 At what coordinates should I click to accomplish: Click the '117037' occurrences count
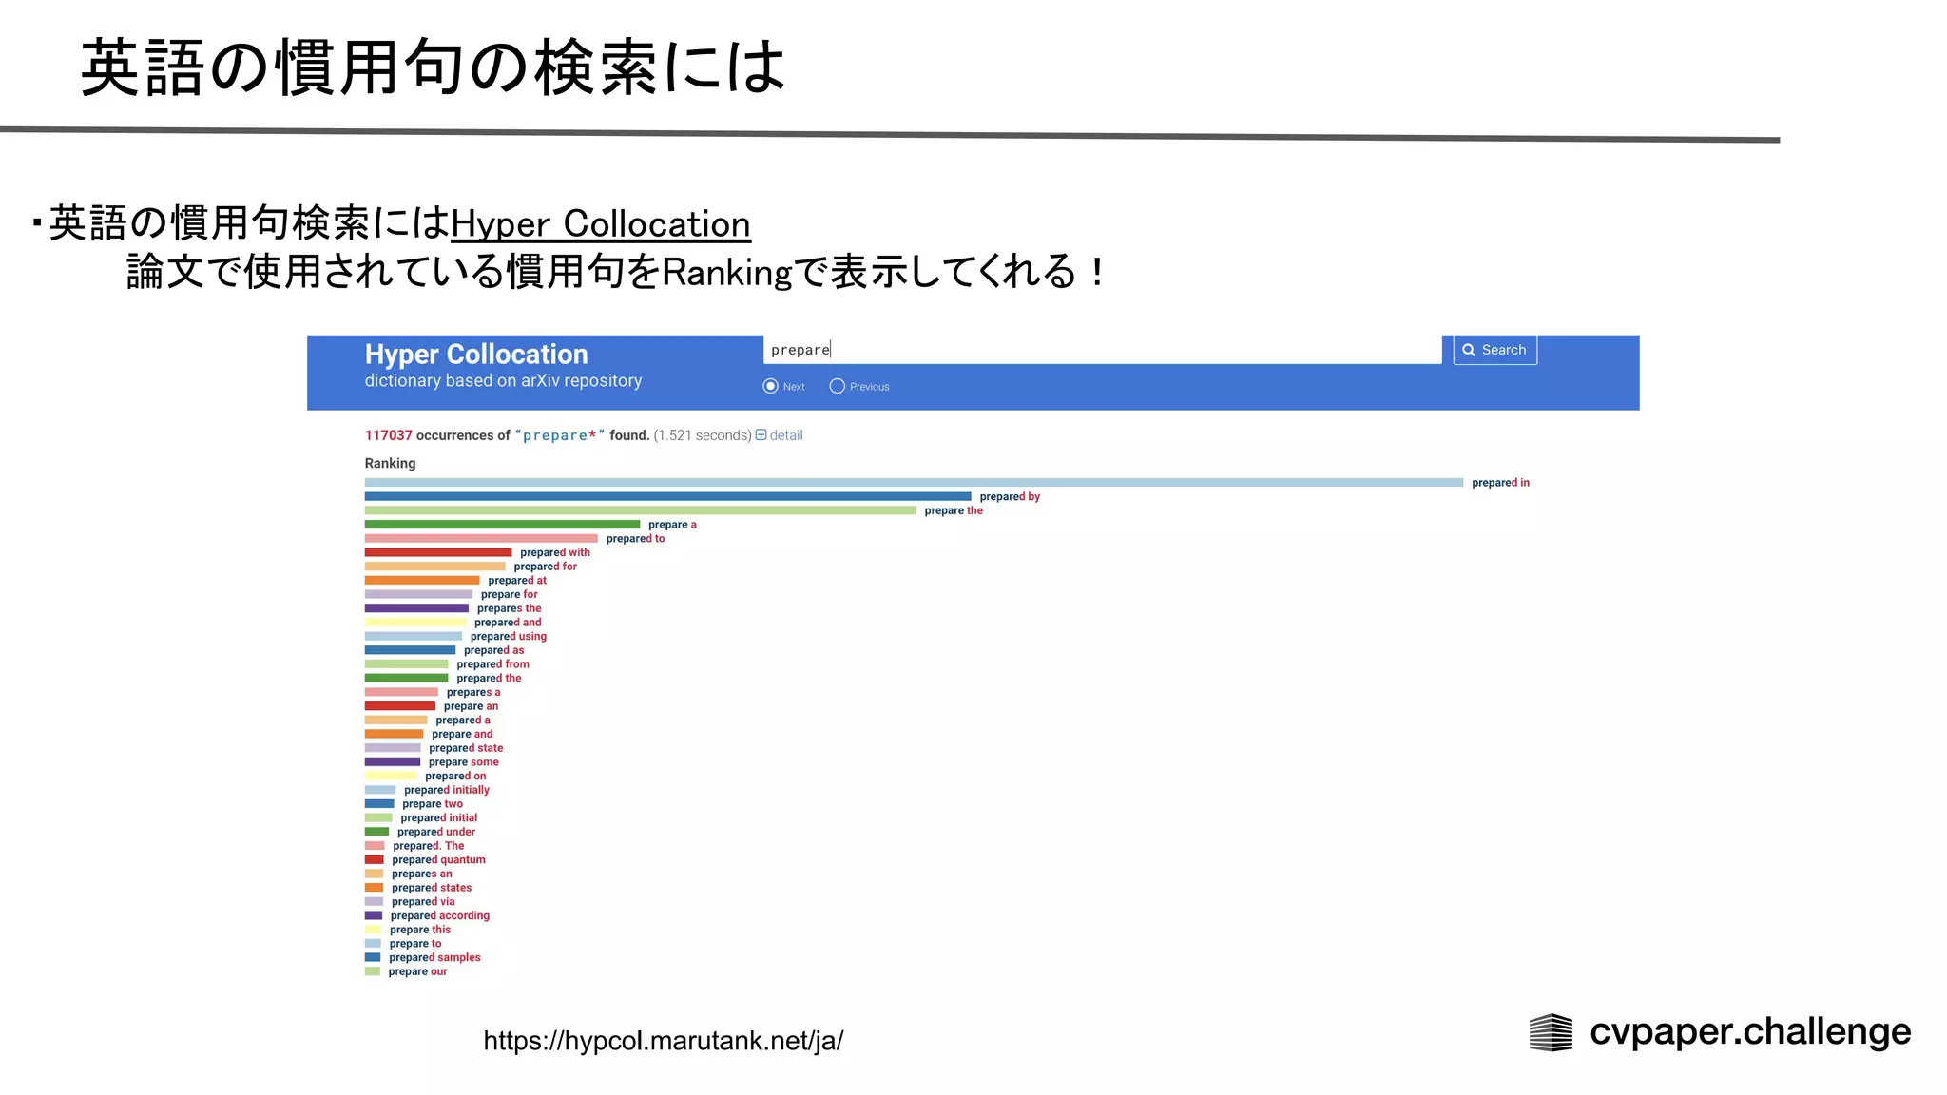coord(389,435)
